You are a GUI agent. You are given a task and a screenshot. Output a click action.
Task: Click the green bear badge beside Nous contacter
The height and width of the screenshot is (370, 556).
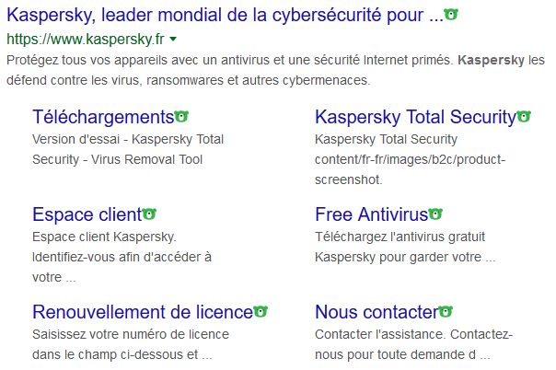click(x=446, y=312)
